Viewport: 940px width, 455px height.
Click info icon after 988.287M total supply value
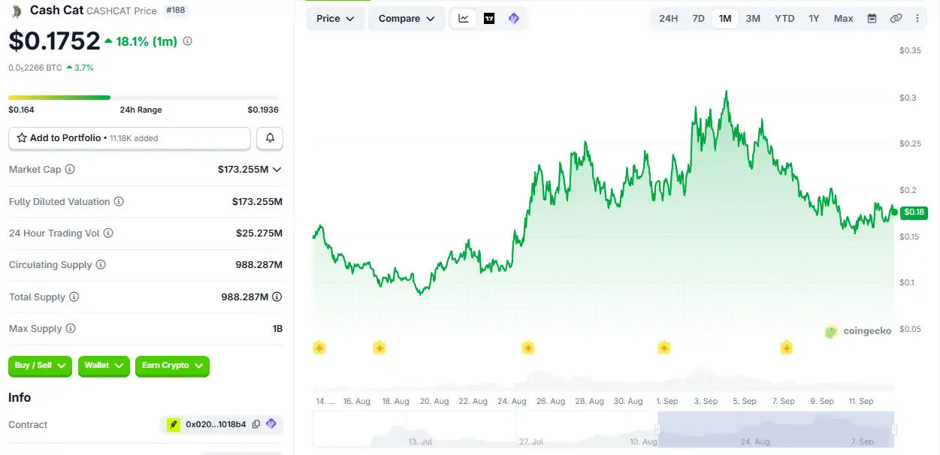pos(277,297)
